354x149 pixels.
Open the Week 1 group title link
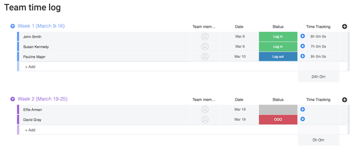41,26
